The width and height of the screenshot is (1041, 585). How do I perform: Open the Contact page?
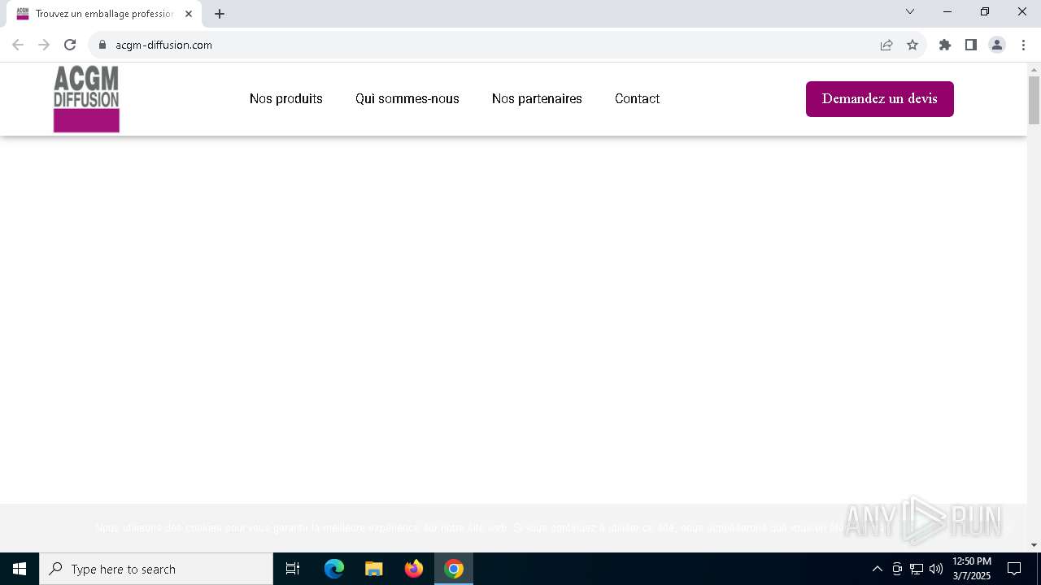click(637, 99)
